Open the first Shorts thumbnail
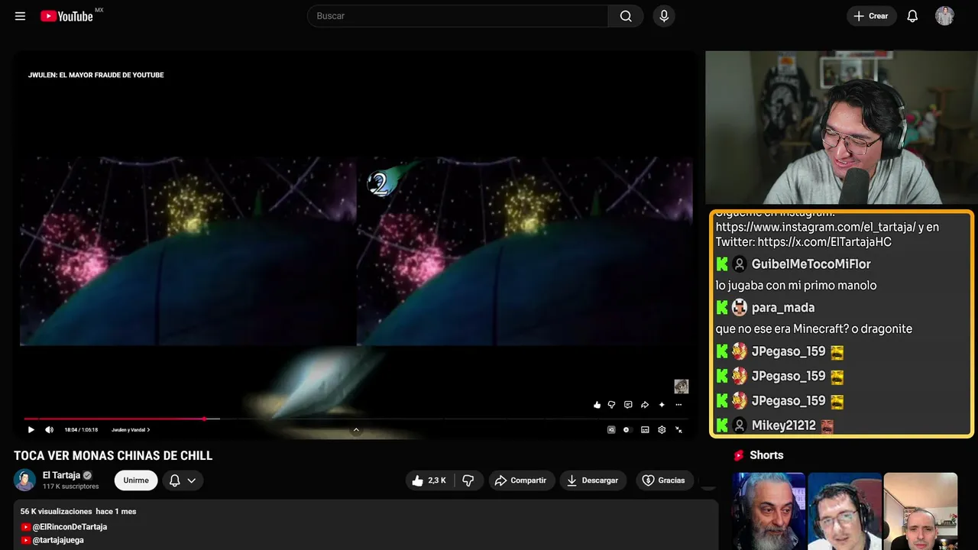Screen dimensions: 978x550 (769, 511)
